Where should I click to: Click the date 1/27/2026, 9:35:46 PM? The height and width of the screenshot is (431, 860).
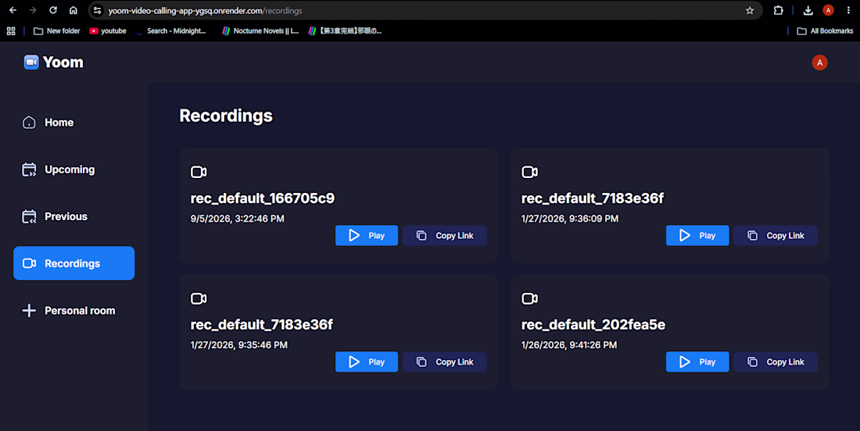[x=238, y=345]
